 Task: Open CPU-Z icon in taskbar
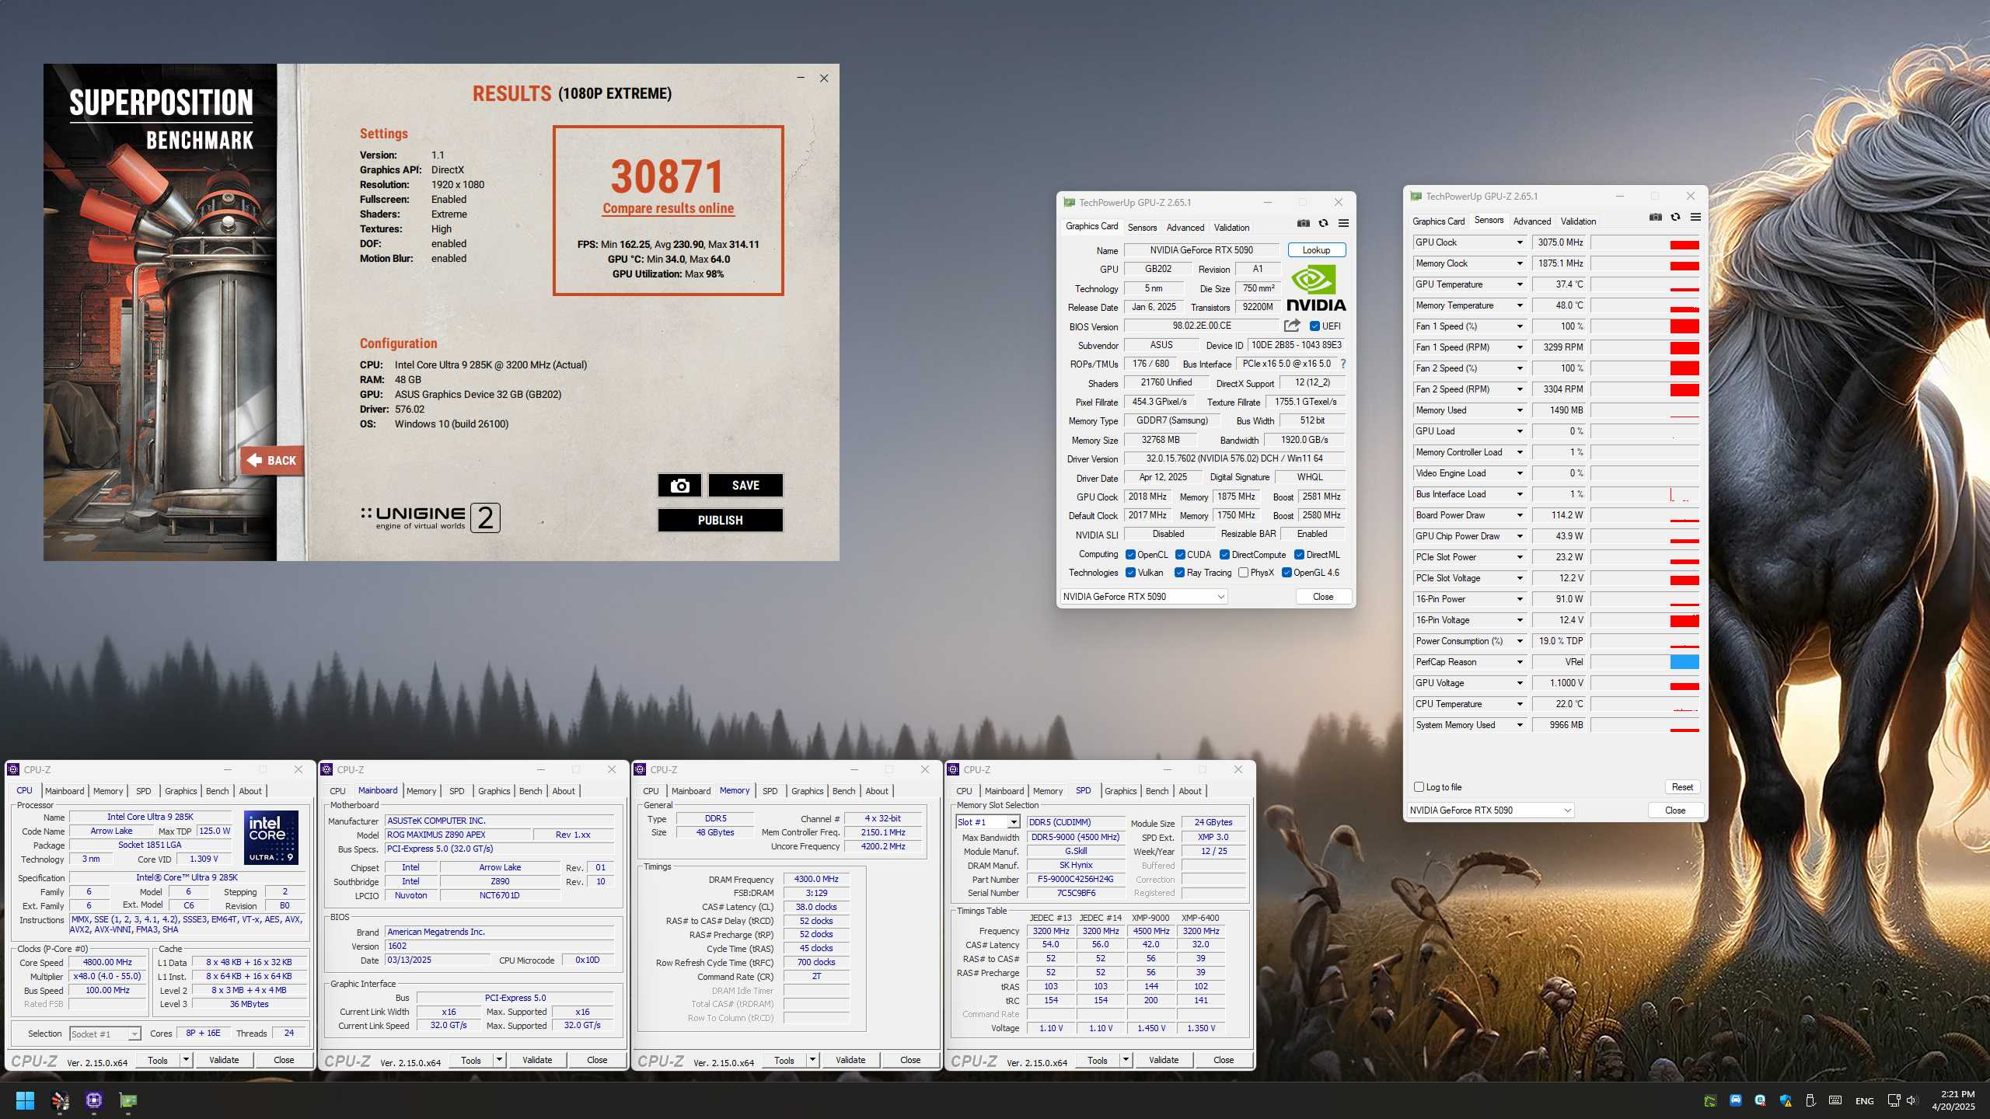tap(94, 1100)
